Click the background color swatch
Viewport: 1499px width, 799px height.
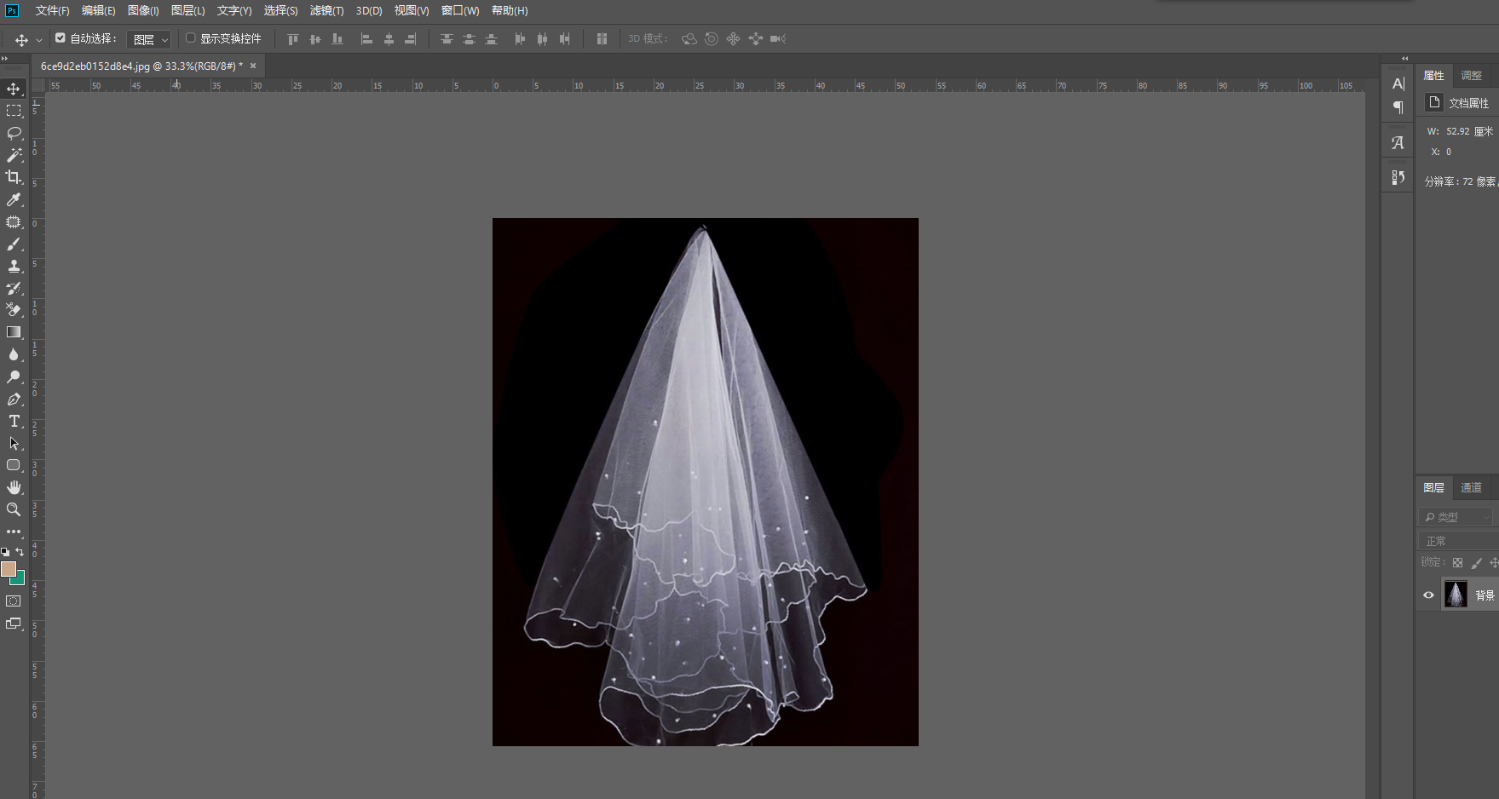(20, 579)
